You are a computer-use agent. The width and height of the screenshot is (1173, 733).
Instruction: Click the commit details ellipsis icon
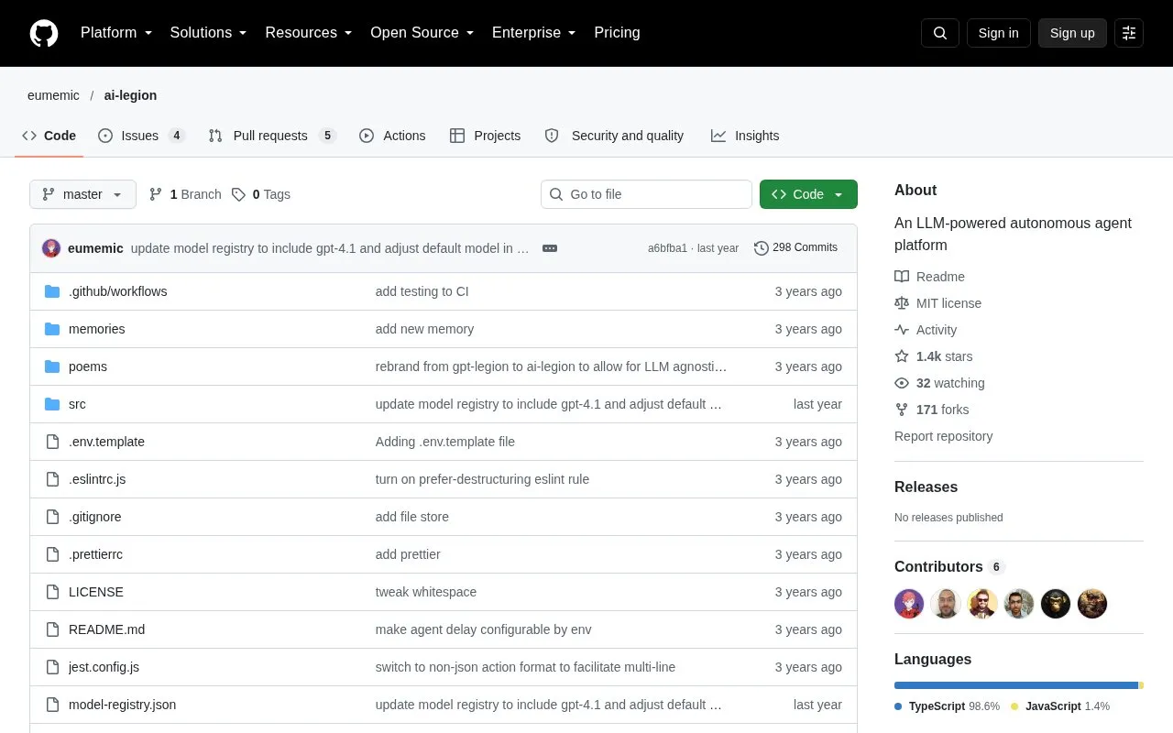pyautogui.click(x=550, y=248)
